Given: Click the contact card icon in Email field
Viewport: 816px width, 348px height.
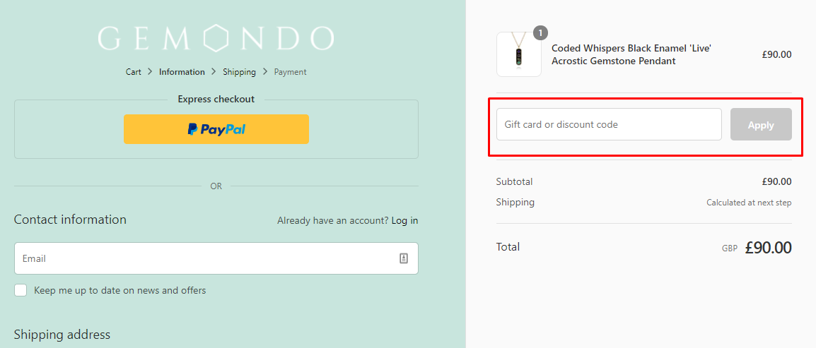Looking at the screenshot, I should tap(404, 258).
